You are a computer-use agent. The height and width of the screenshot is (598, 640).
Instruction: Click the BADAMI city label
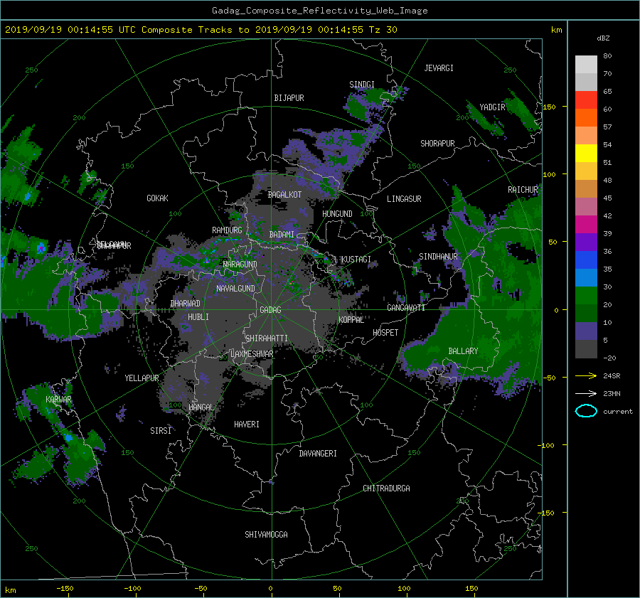(282, 235)
